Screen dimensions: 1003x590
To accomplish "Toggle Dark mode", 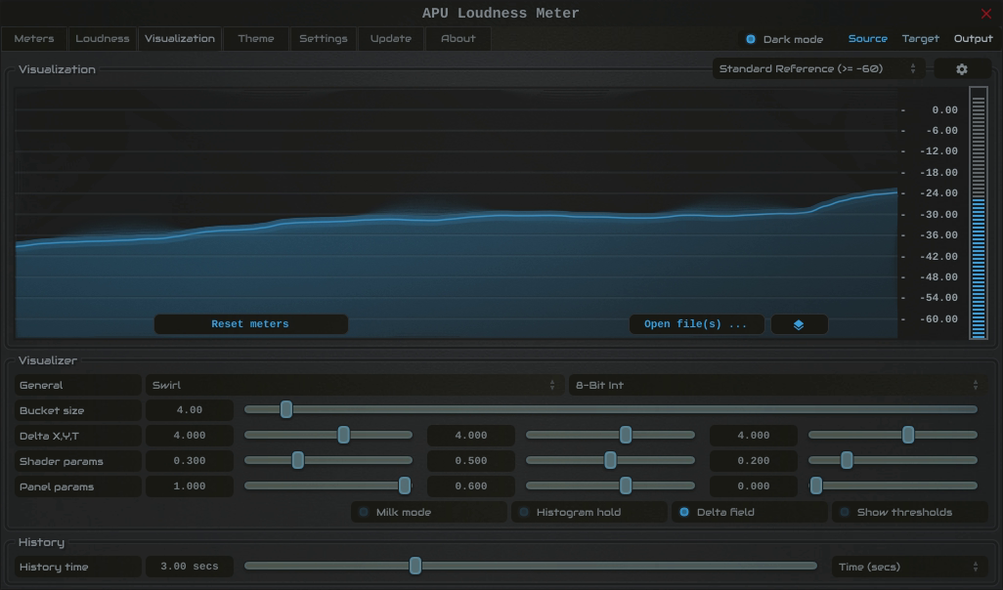I will (784, 39).
